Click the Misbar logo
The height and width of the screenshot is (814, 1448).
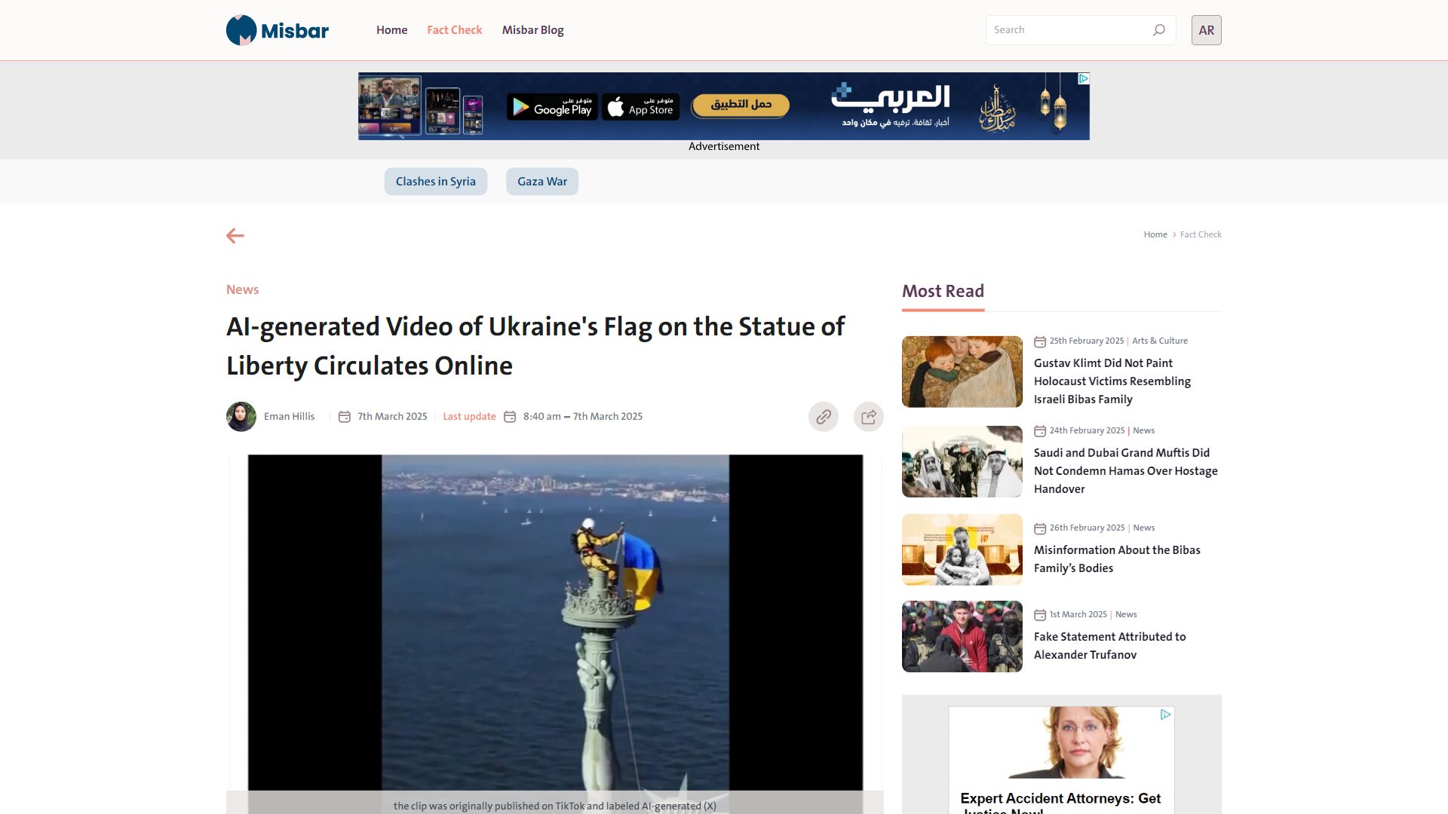point(278,30)
